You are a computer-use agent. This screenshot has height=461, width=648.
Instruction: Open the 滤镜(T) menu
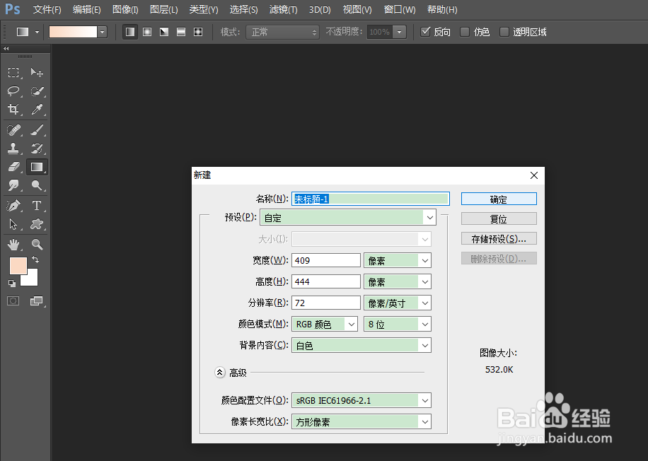click(284, 9)
